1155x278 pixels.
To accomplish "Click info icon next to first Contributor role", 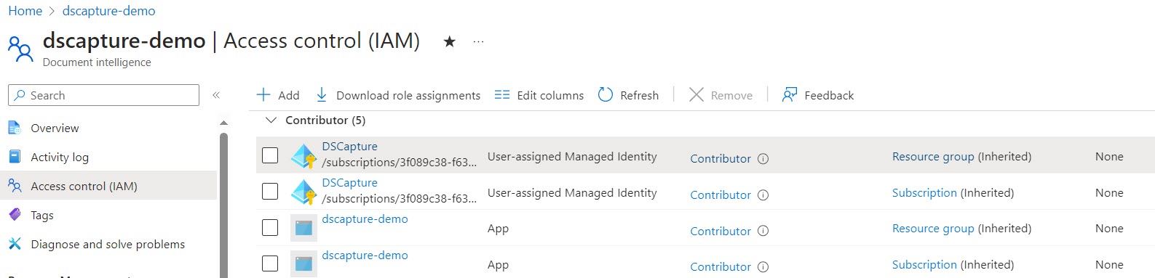I will point(763,158).
